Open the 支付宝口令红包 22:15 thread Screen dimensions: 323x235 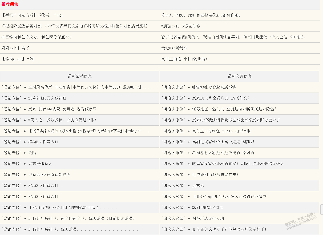[221, 131]
